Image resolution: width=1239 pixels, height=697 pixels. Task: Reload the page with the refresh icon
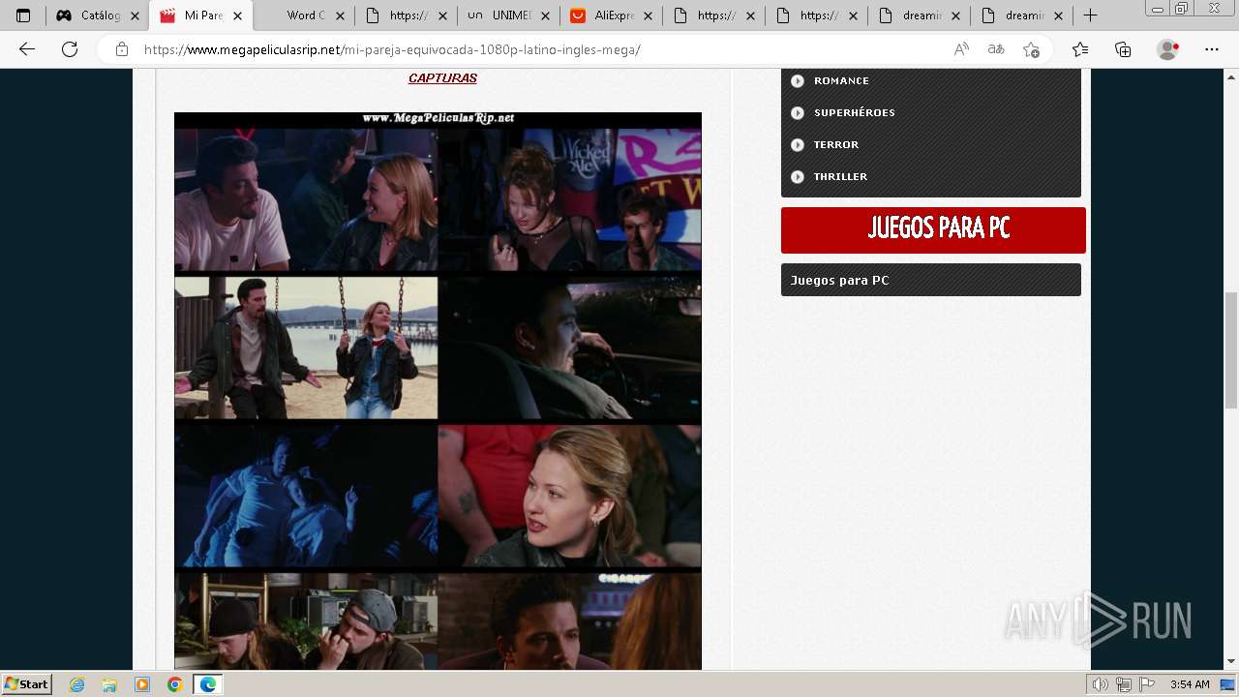(70, 49)
